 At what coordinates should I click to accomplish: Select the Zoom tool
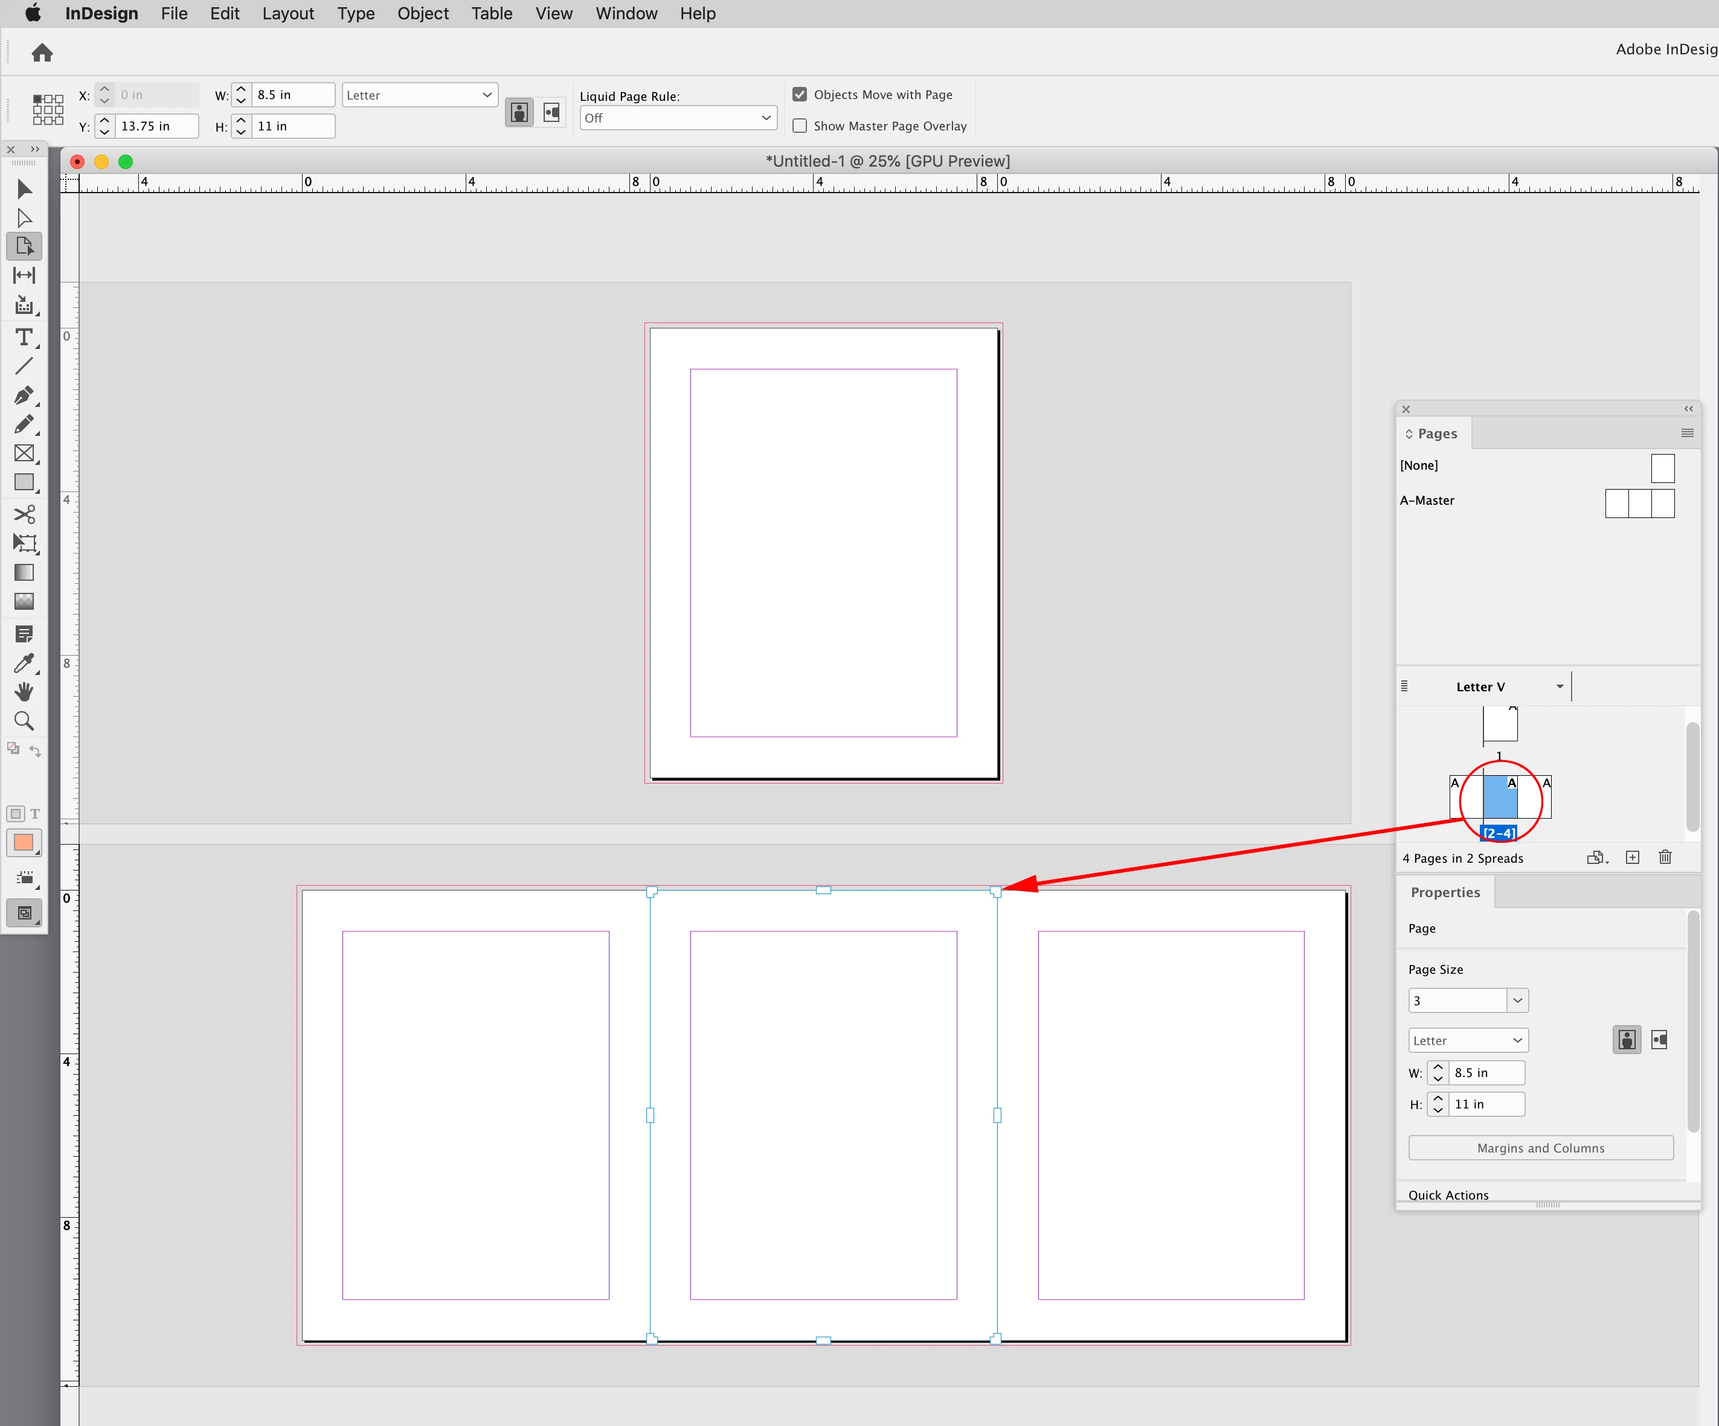point(24,721)
